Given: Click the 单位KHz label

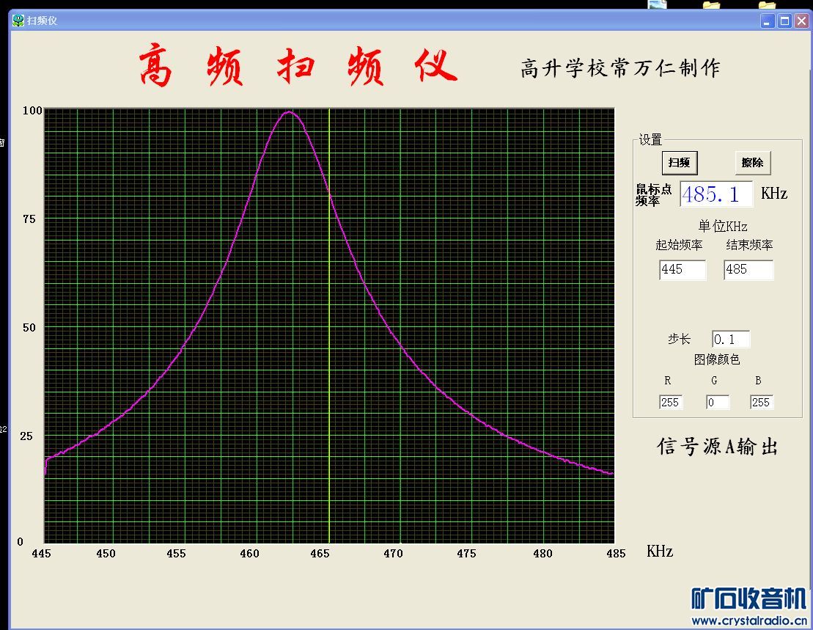Looking at the screenshot, I should (x=723, y=226).
